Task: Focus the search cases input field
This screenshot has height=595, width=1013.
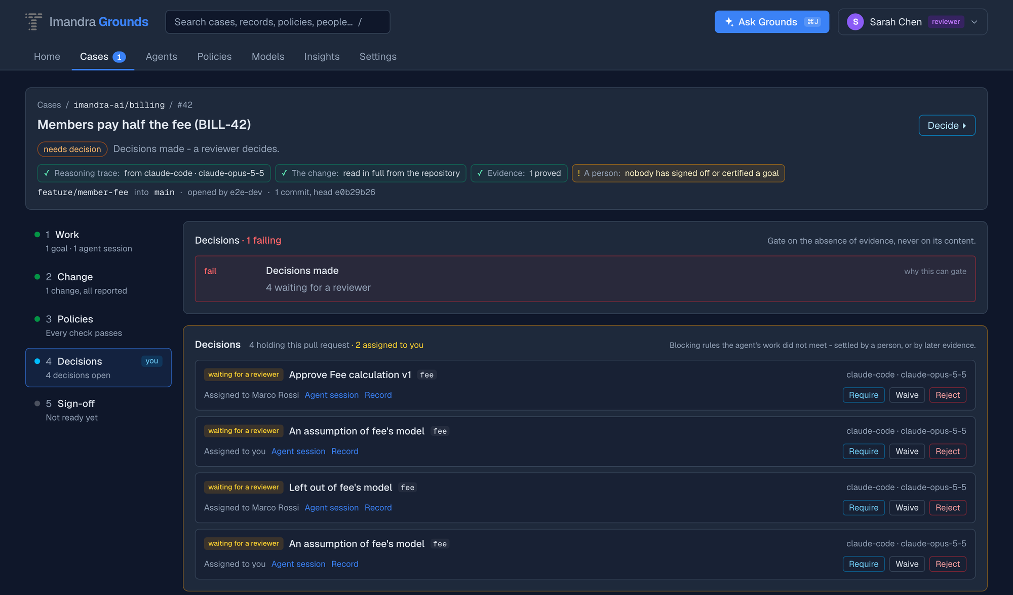Action: 278,22
